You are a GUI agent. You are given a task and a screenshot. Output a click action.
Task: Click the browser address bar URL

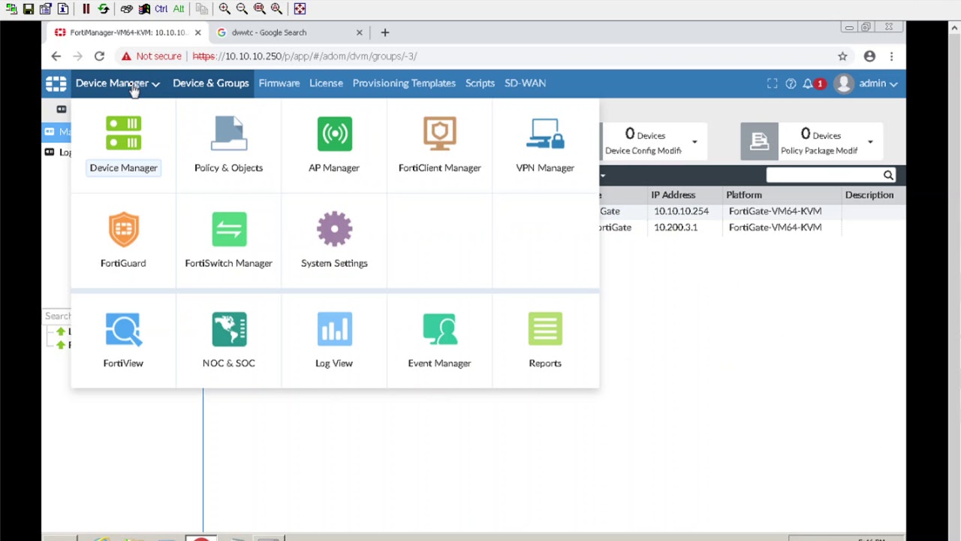point(304,56)
